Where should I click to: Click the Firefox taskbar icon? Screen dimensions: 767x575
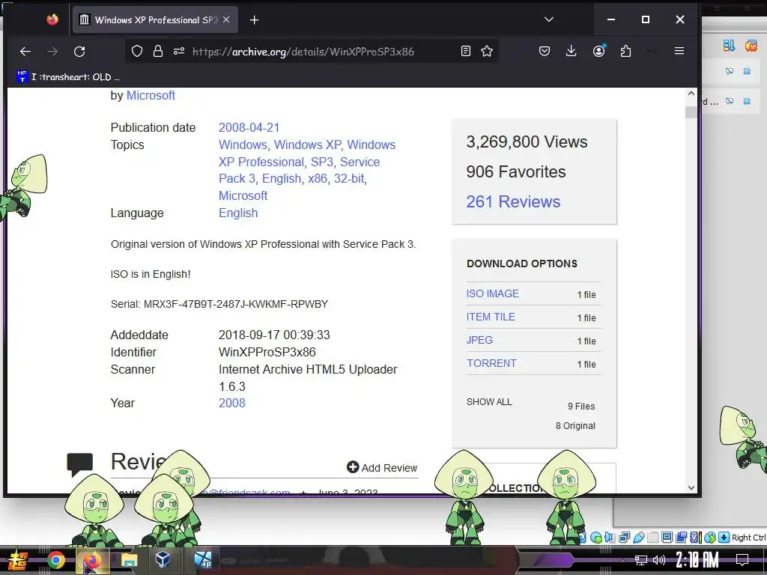pyautogui.click(x=92, y=560)
